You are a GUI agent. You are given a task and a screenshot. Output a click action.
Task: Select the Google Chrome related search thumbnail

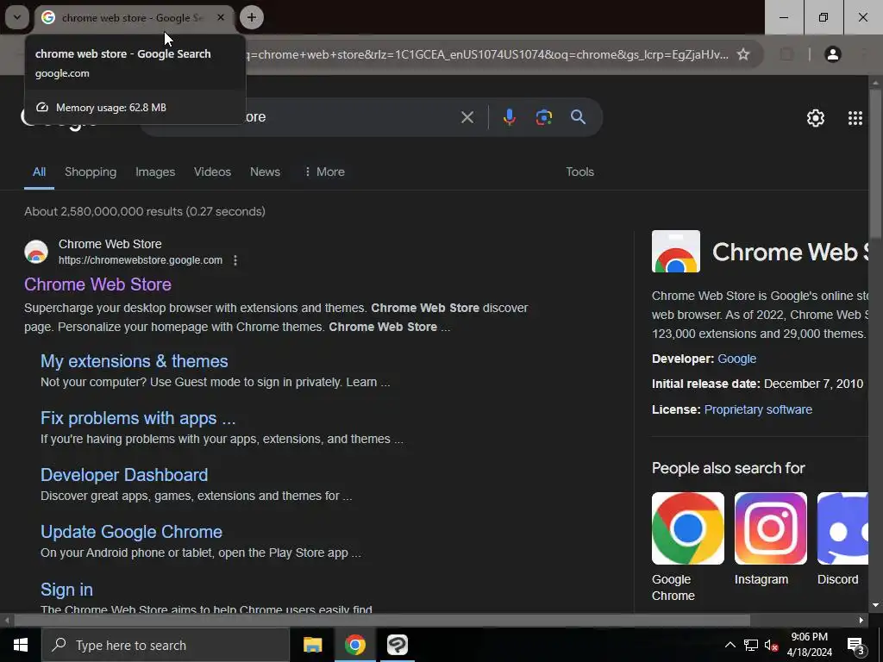[687, 528]
